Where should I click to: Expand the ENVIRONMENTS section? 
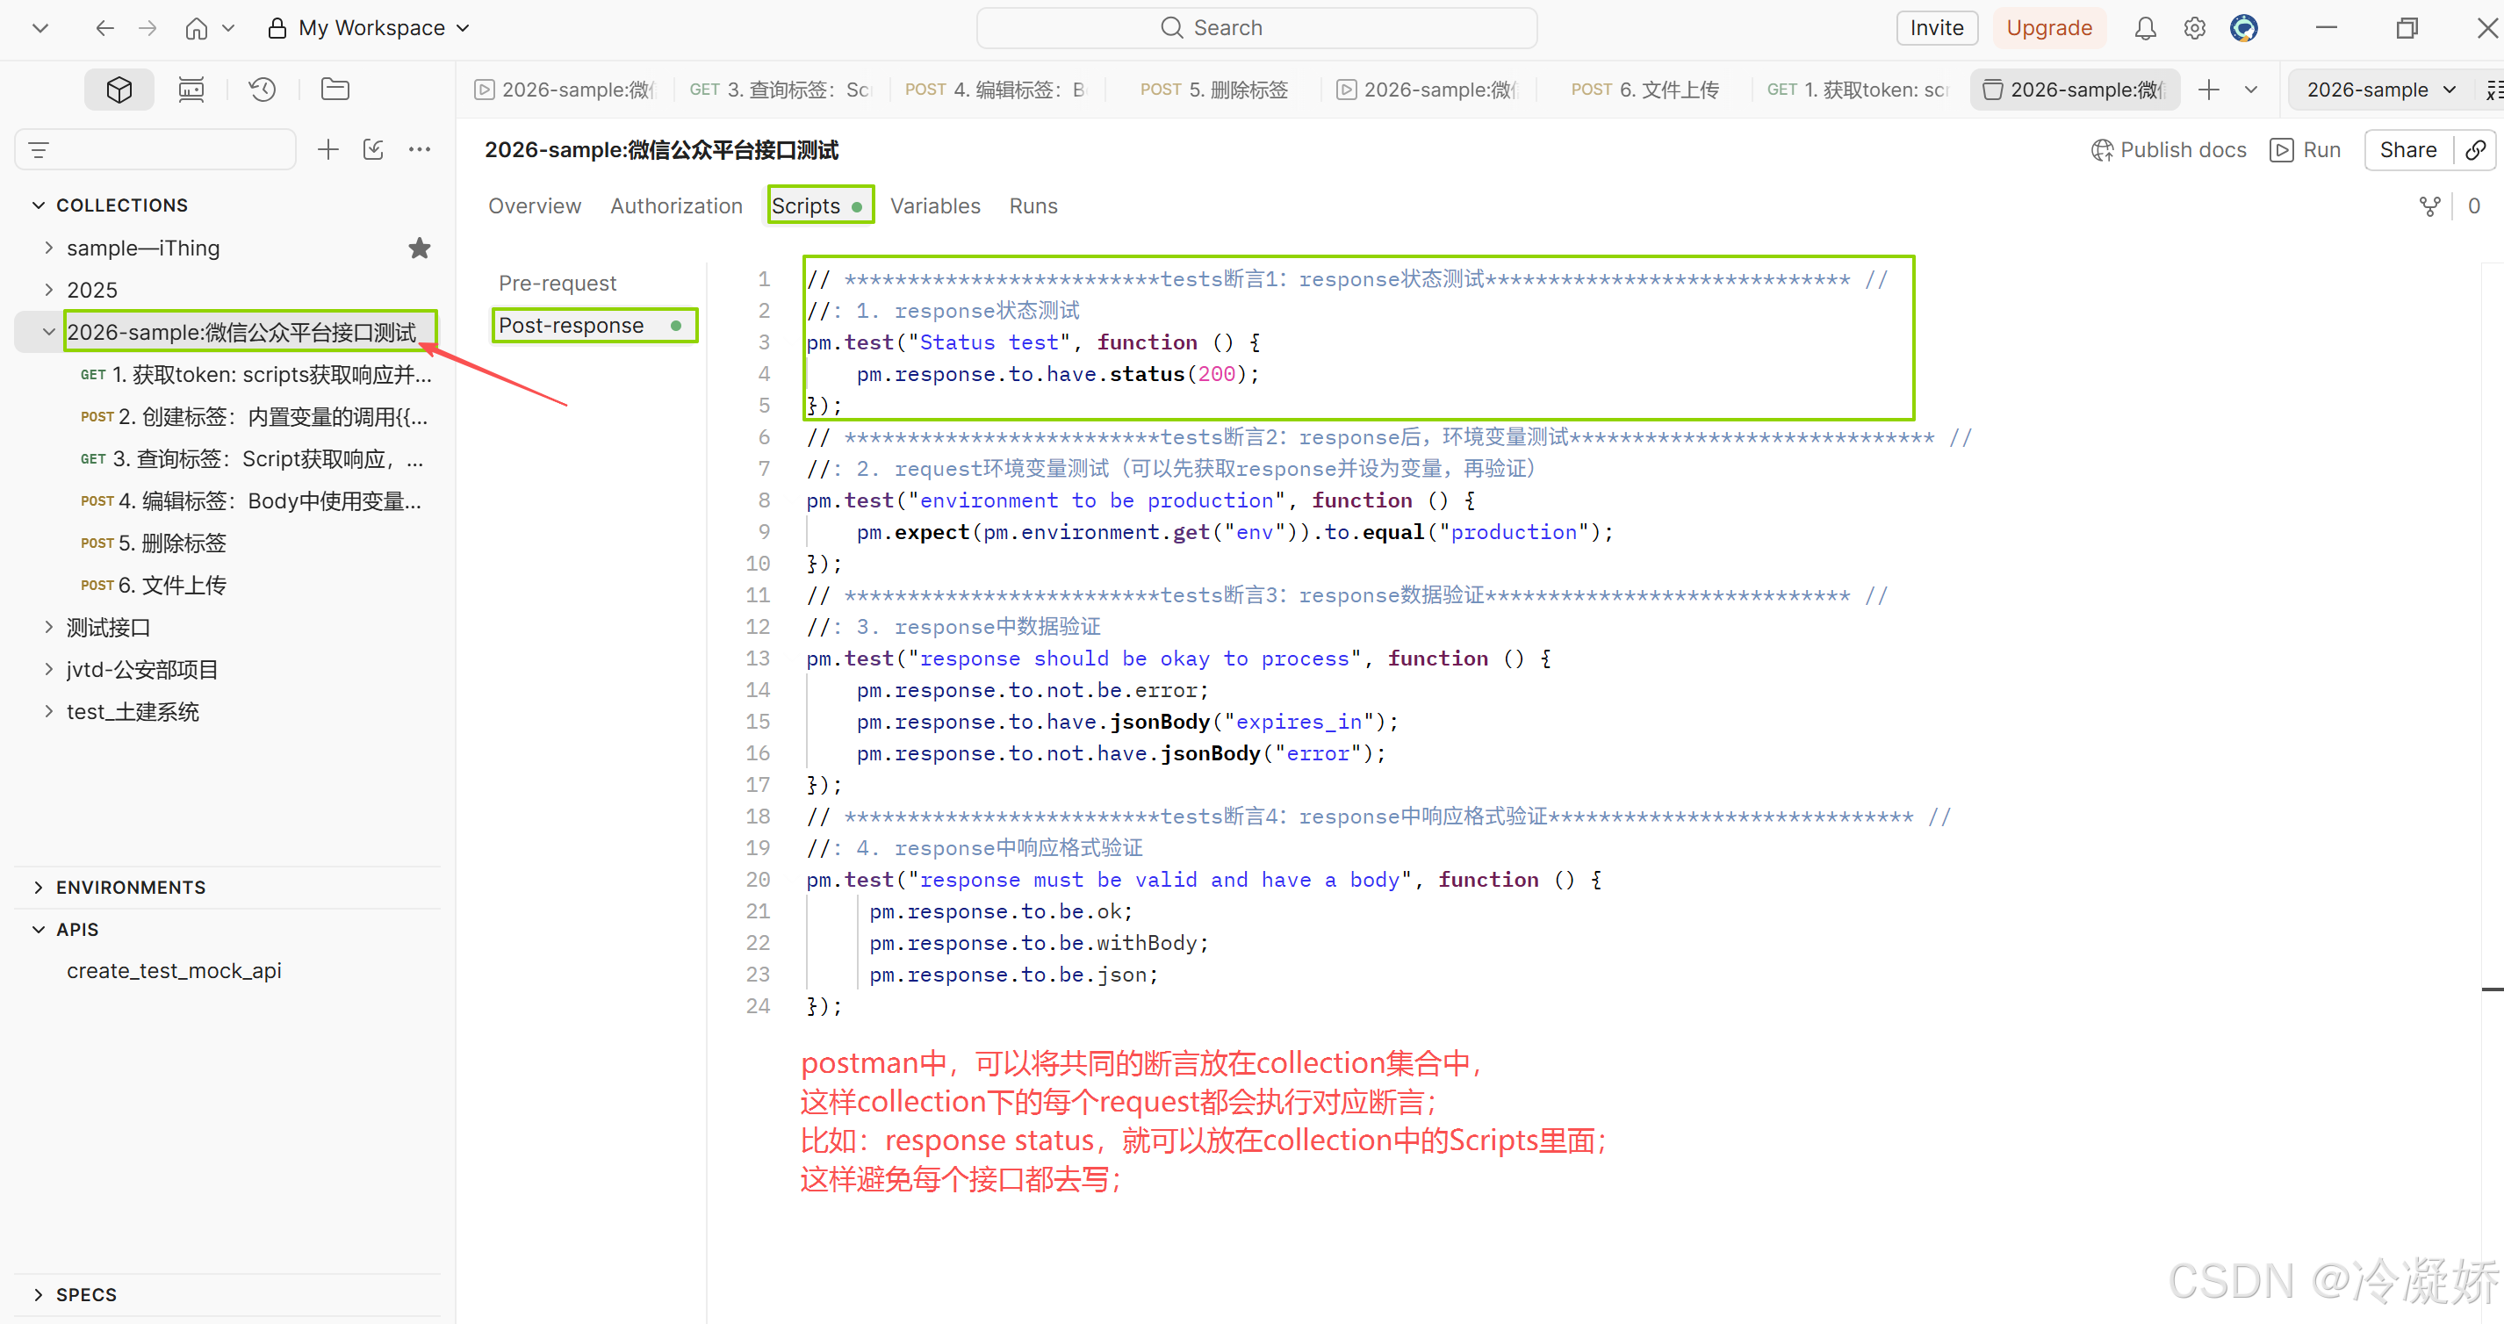[39, 888]
